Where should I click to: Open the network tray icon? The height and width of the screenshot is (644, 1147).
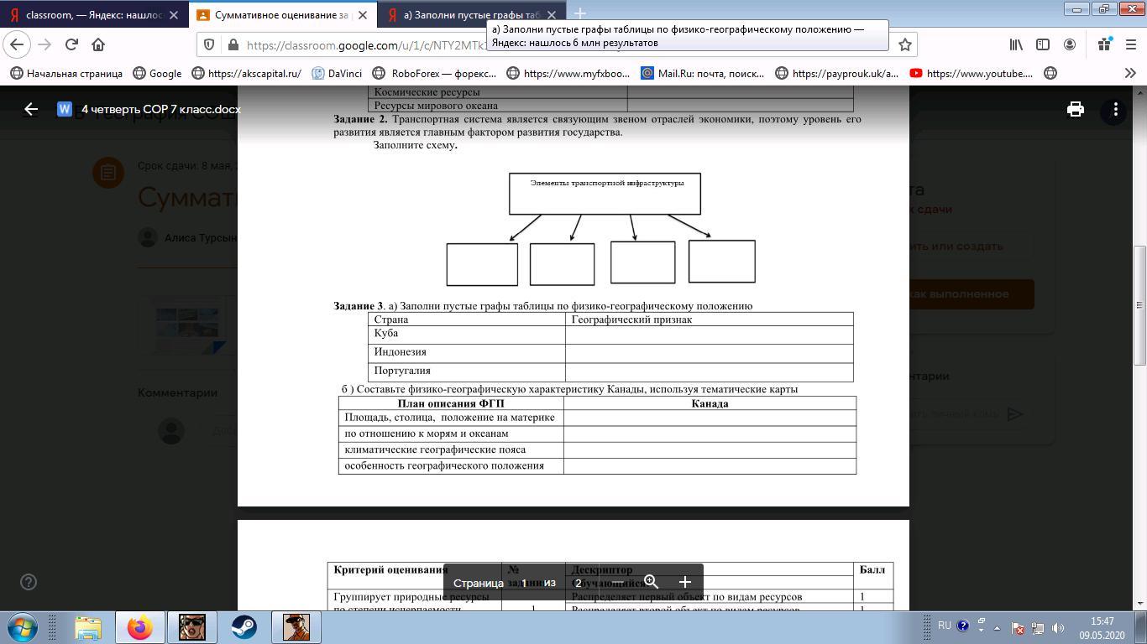[x=1039, y=628]
